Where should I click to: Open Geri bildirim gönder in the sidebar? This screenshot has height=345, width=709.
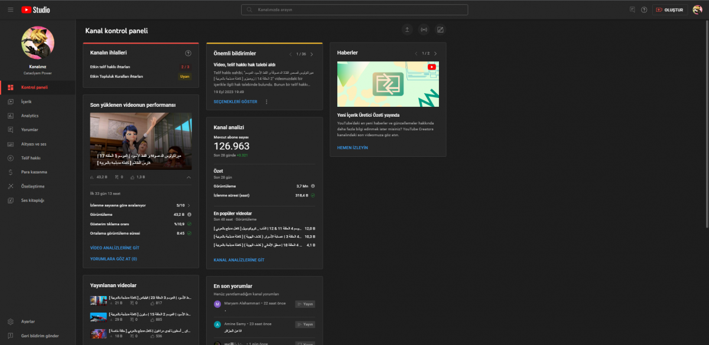click(38, 336)
